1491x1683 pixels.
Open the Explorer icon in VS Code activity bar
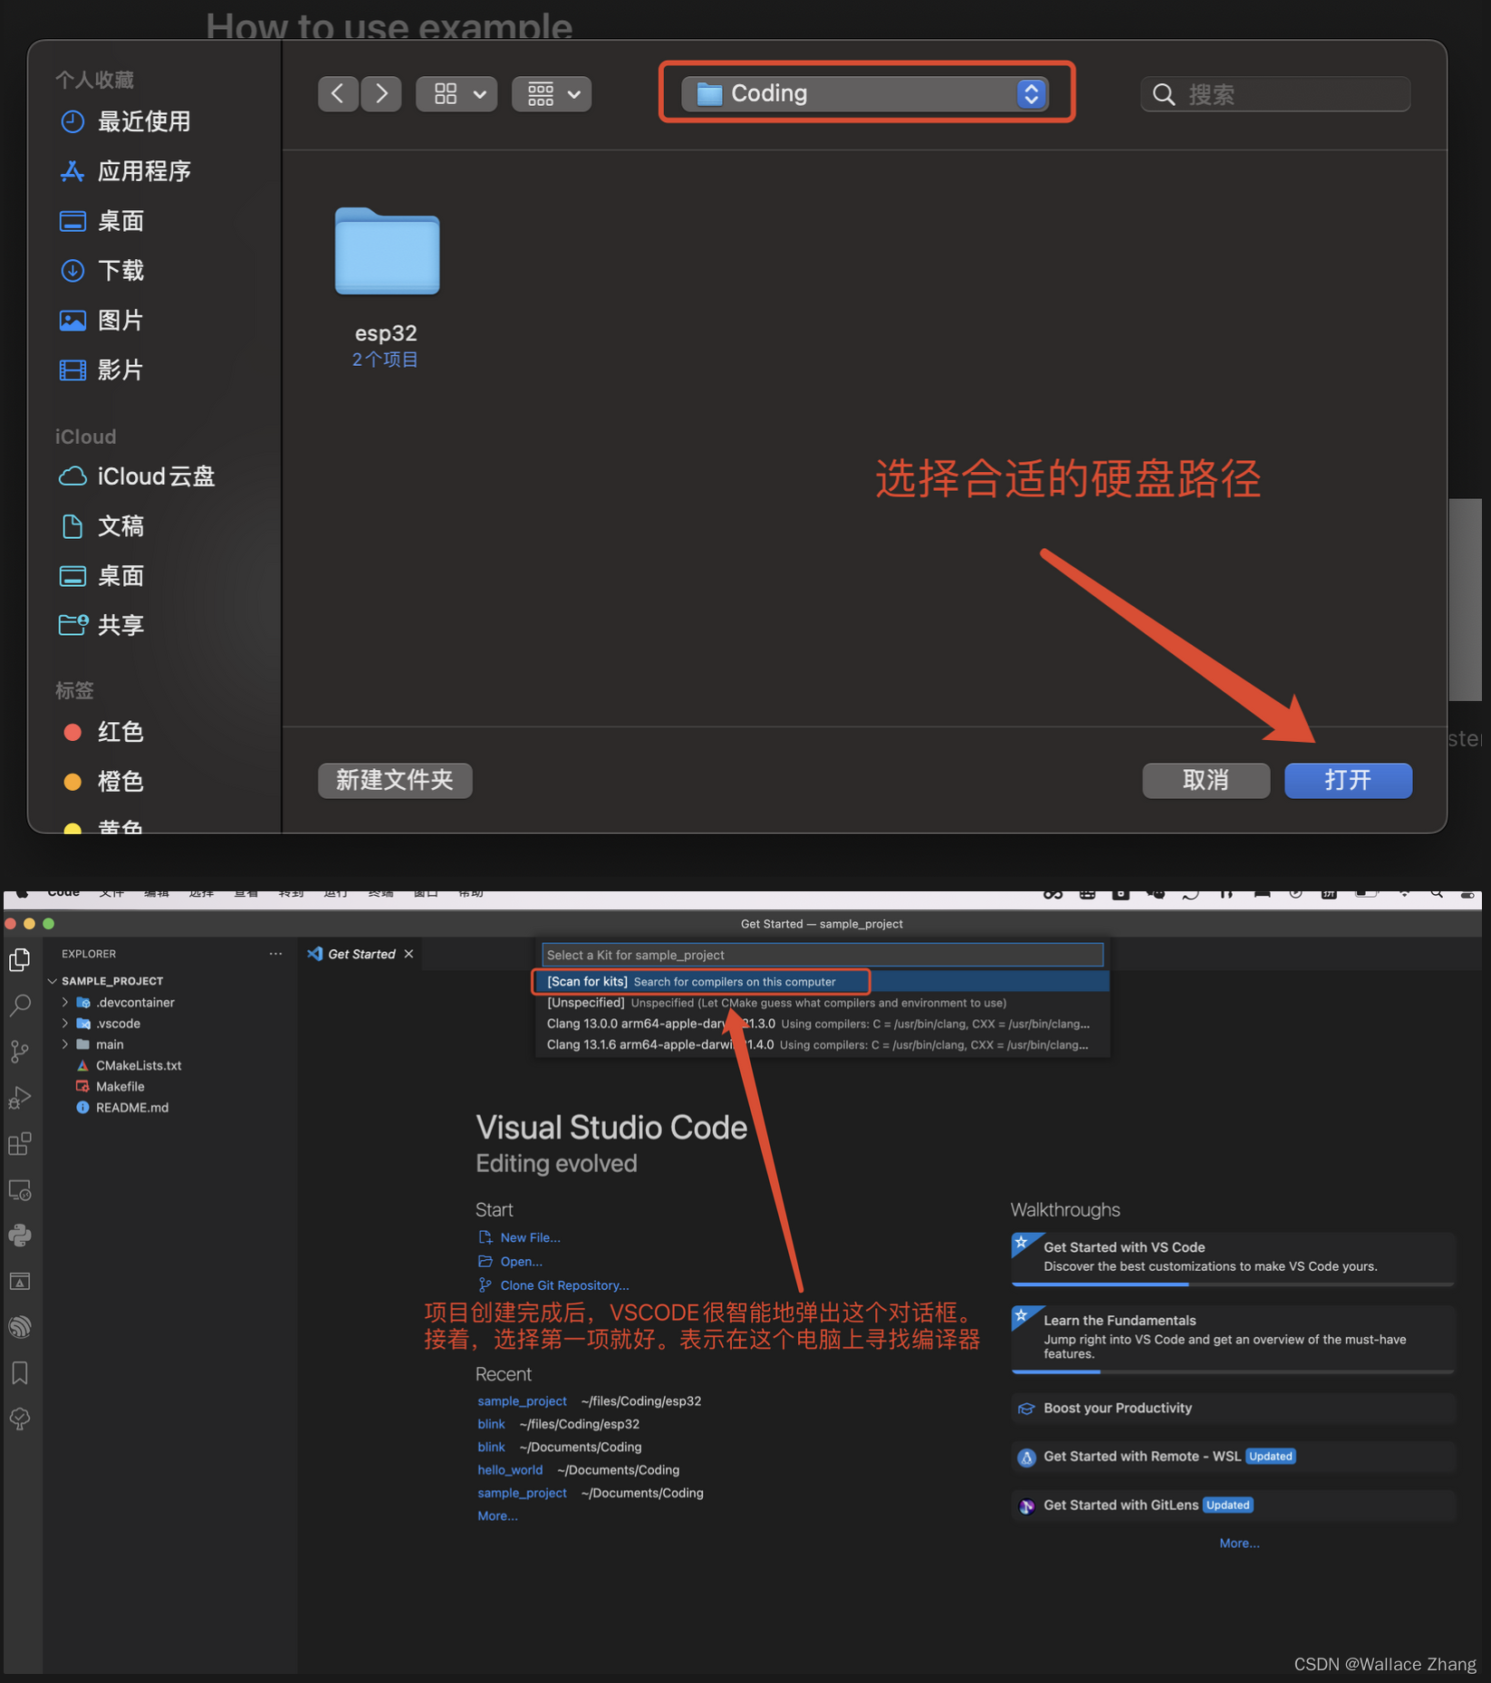pos(20,959)
